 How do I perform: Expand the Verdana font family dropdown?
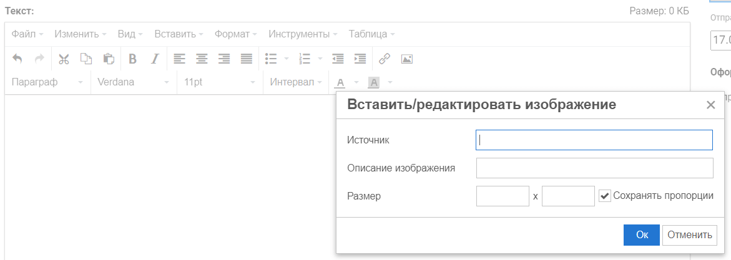tap(132, 82)
